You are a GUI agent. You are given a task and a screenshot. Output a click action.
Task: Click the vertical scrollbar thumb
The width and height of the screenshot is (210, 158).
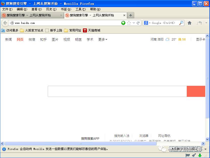(x=207, y=78)
